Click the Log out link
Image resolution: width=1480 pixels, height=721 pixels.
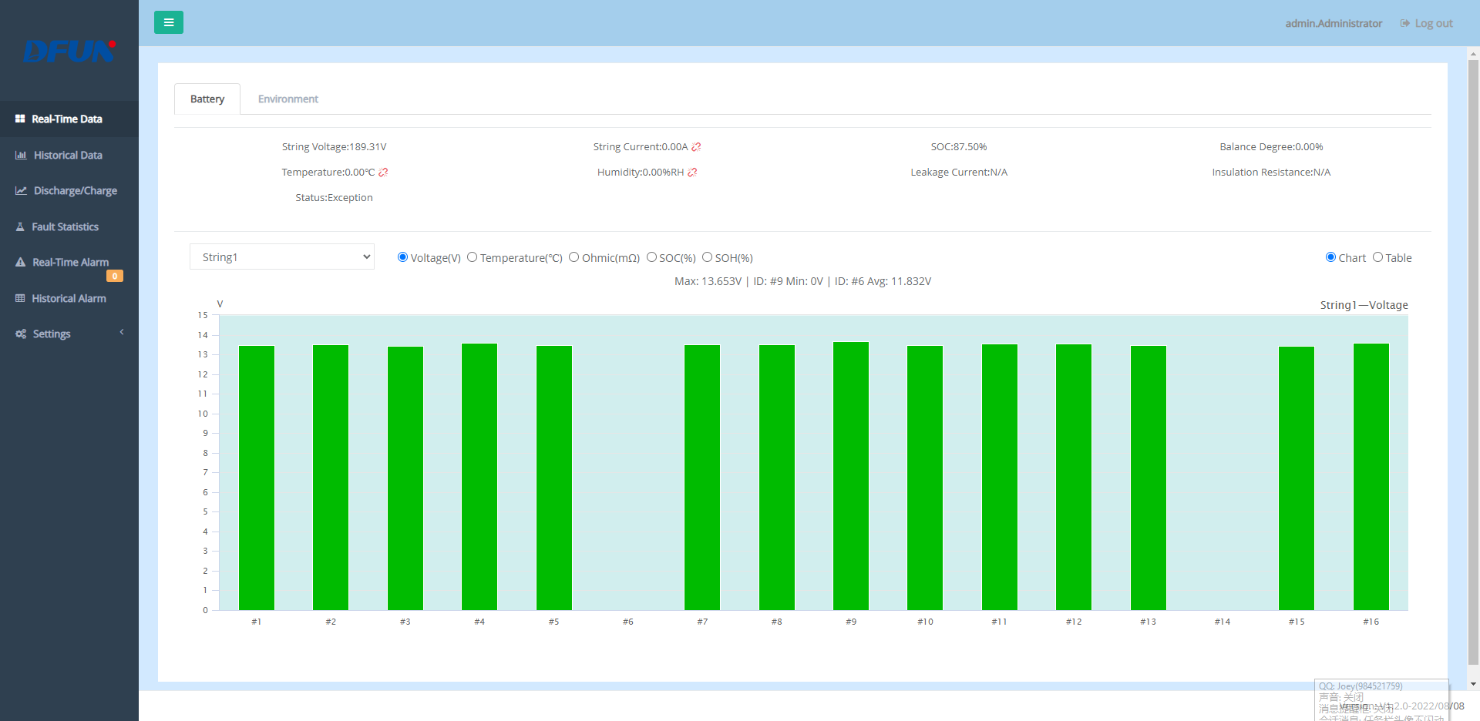(1427, 24)
